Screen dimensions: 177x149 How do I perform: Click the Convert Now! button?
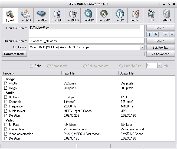tap(14, 54)
